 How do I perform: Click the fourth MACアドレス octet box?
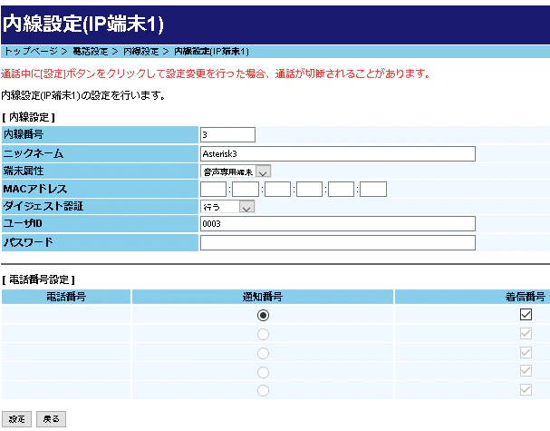[309, 189]
